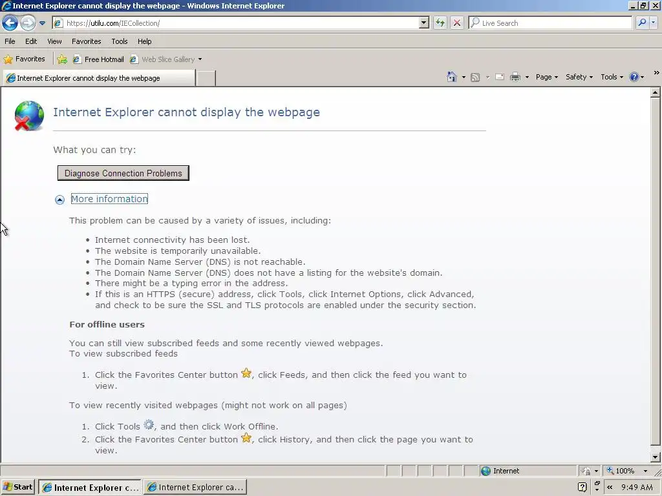Open the Help question mark icon
The width and height of the screenshot is (662, 496).
tap(634, 77)
